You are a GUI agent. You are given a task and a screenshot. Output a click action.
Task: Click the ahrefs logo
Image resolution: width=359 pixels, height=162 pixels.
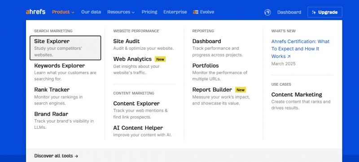tap(35, 12)
